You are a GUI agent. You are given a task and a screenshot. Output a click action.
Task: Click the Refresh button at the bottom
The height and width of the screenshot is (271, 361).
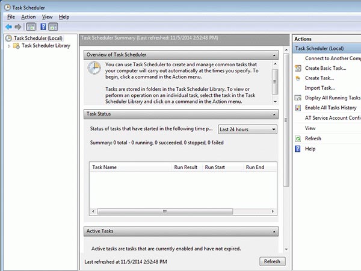(x=272, y=261)
